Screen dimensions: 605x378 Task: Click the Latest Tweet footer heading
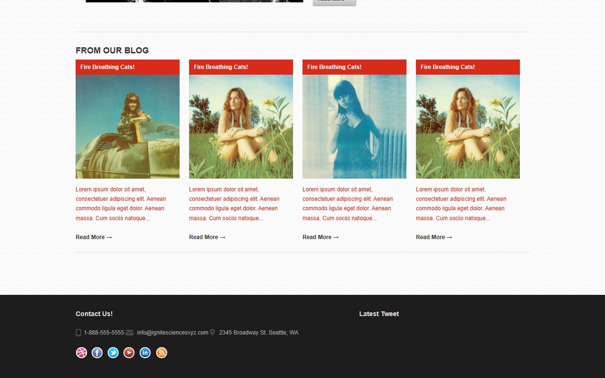(379, 314)
